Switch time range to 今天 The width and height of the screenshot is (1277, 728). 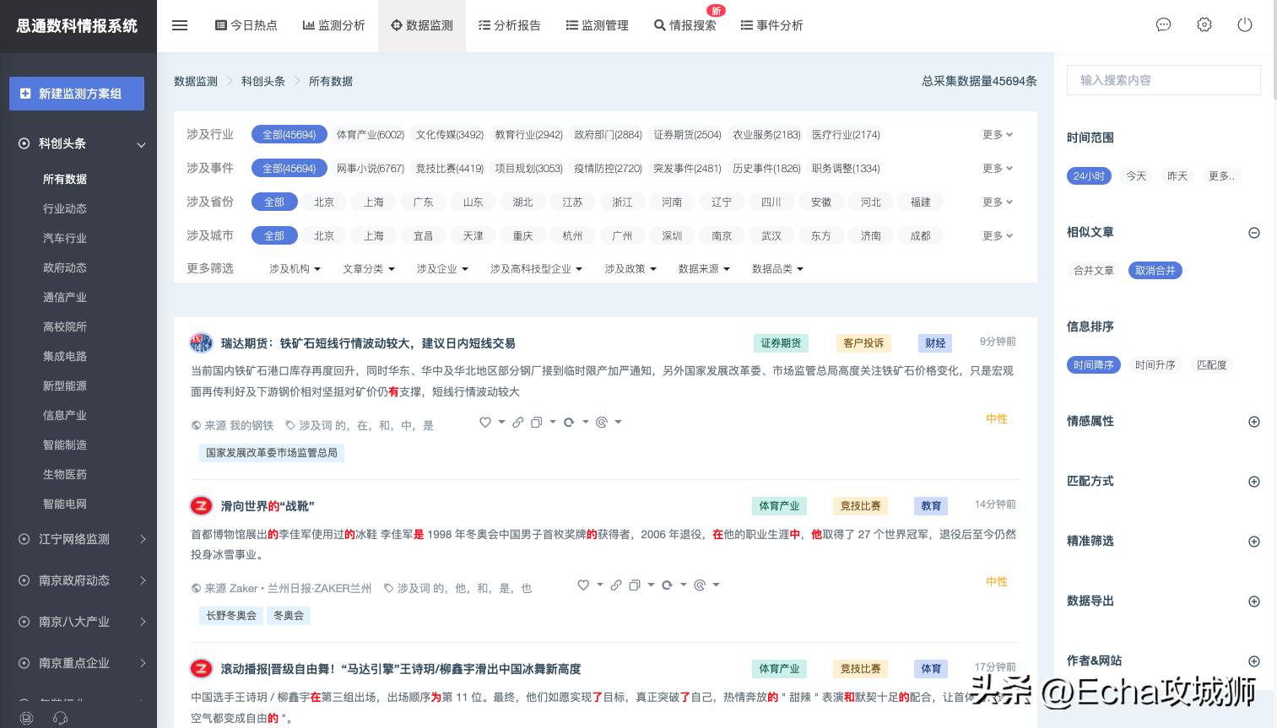point(1135,175)
